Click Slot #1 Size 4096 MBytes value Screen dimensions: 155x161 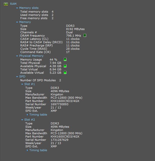pyautogui.click(x=60, y=91)
